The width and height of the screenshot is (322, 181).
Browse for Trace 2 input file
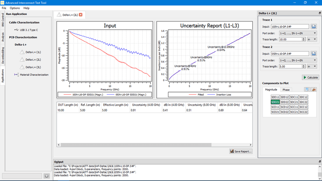click(x=313, y=54)
